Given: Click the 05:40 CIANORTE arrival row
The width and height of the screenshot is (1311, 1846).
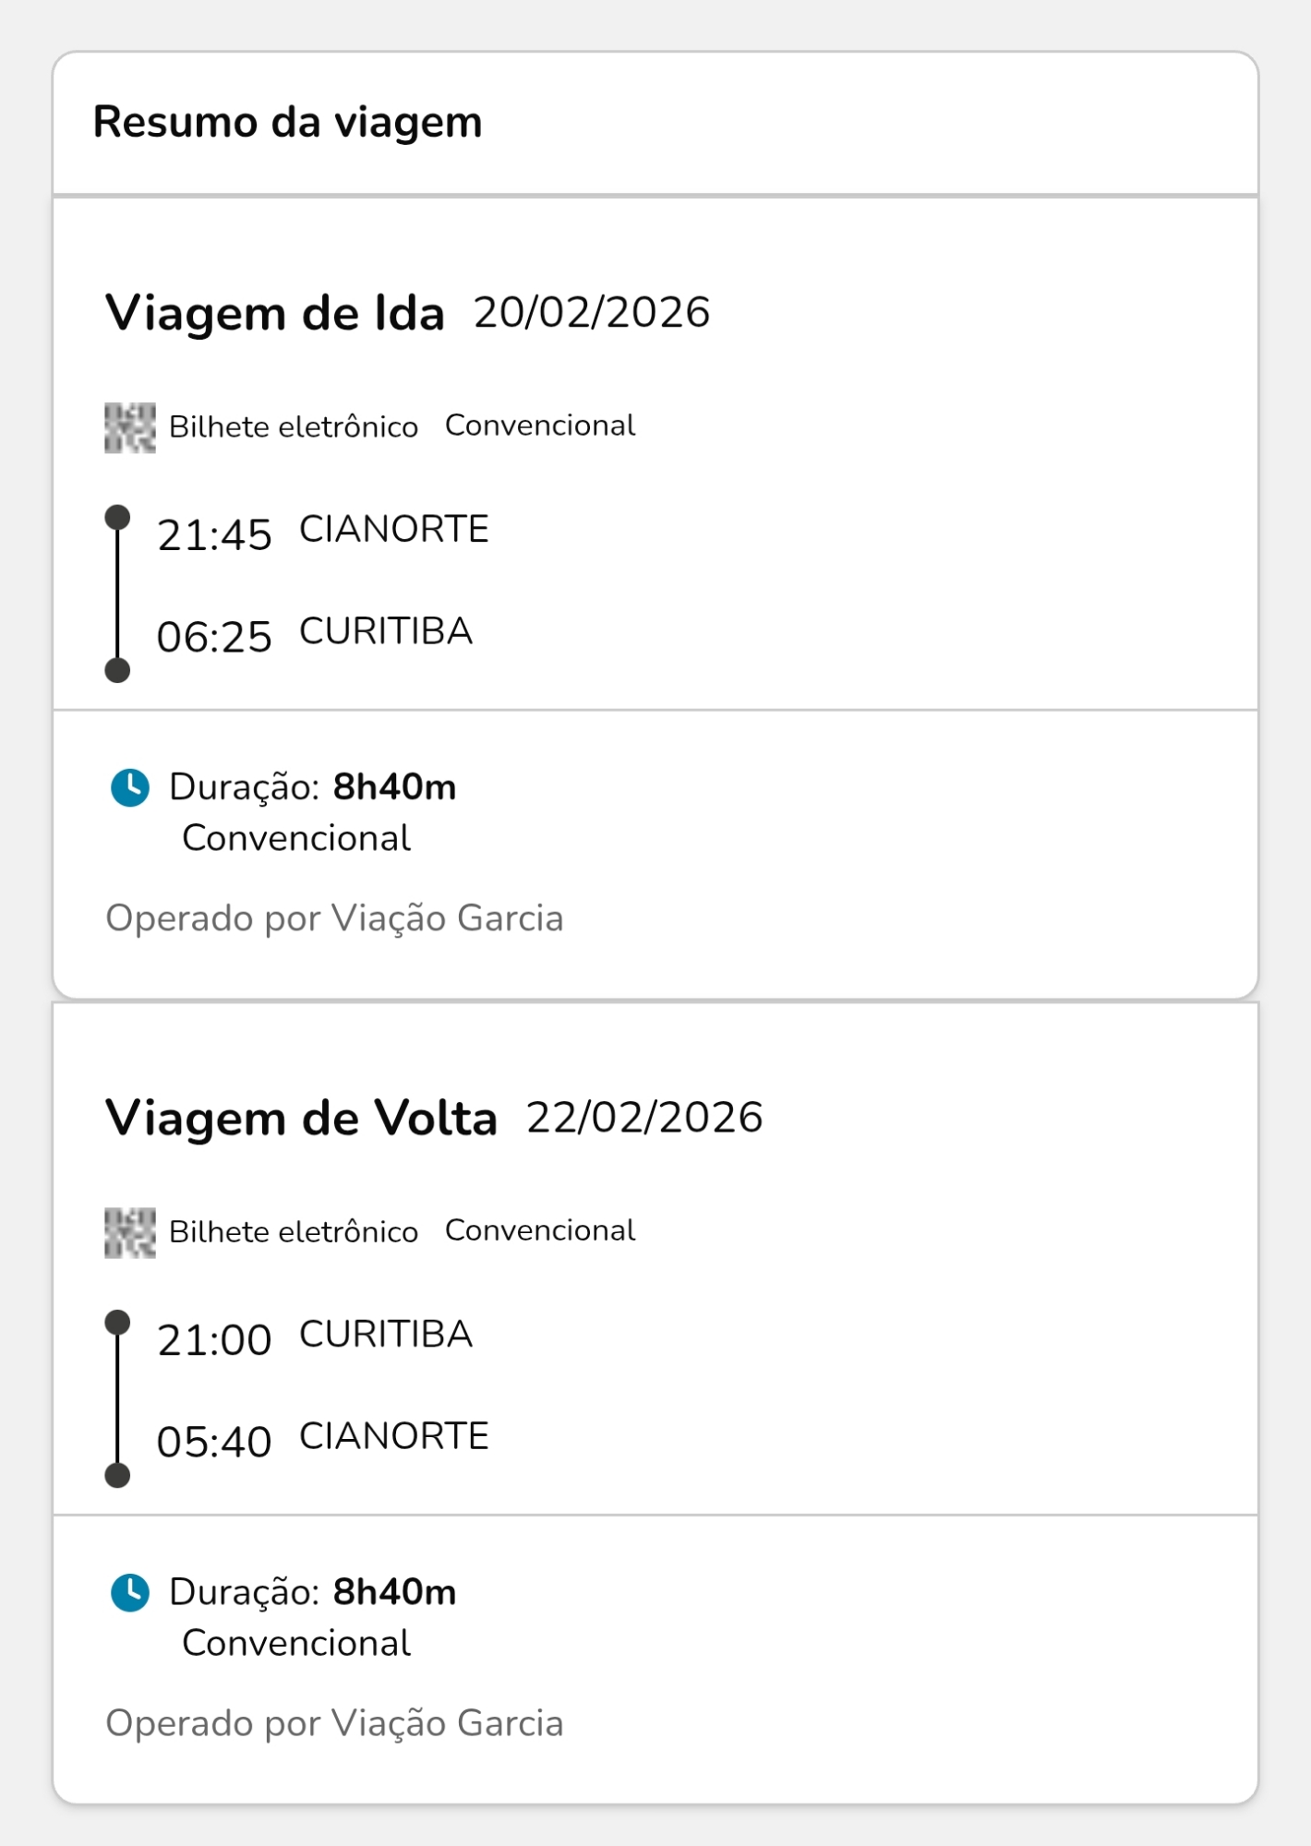Looking at the screenshot, I should tap(323, 1439).
